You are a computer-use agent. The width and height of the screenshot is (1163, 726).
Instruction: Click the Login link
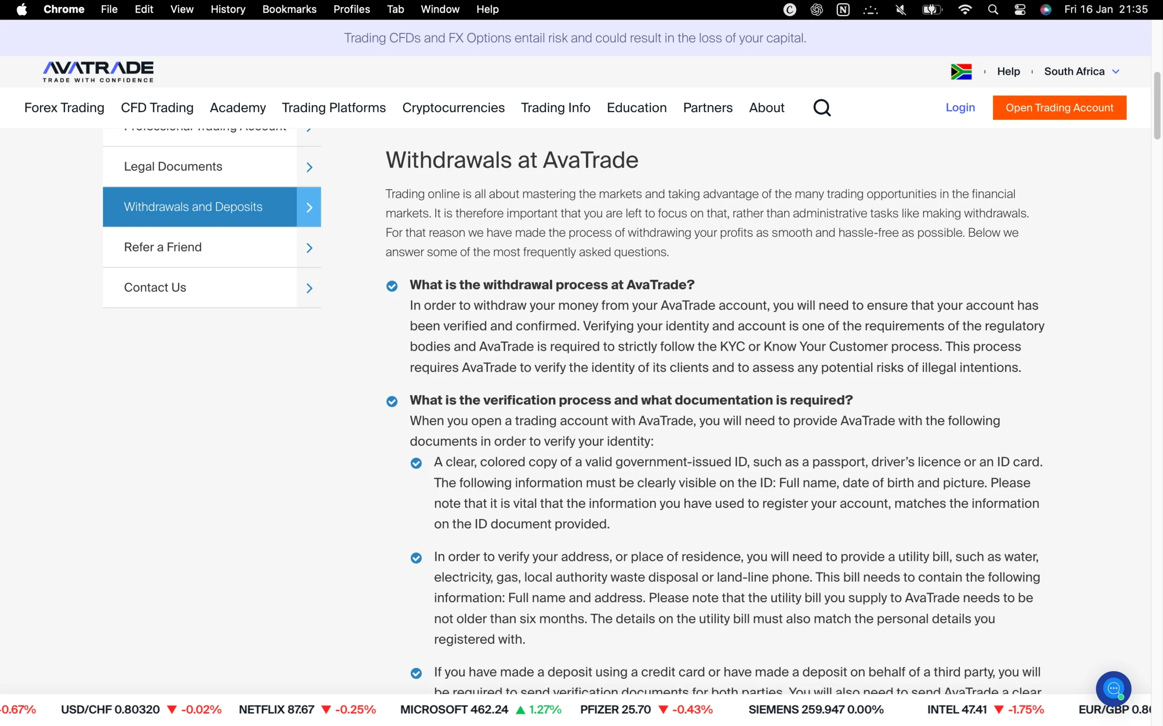tap(960, 108)
